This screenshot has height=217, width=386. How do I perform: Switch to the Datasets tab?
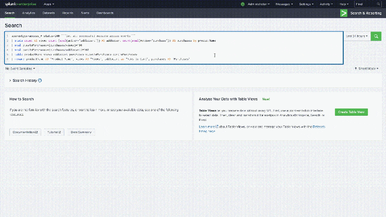(49, 12)
